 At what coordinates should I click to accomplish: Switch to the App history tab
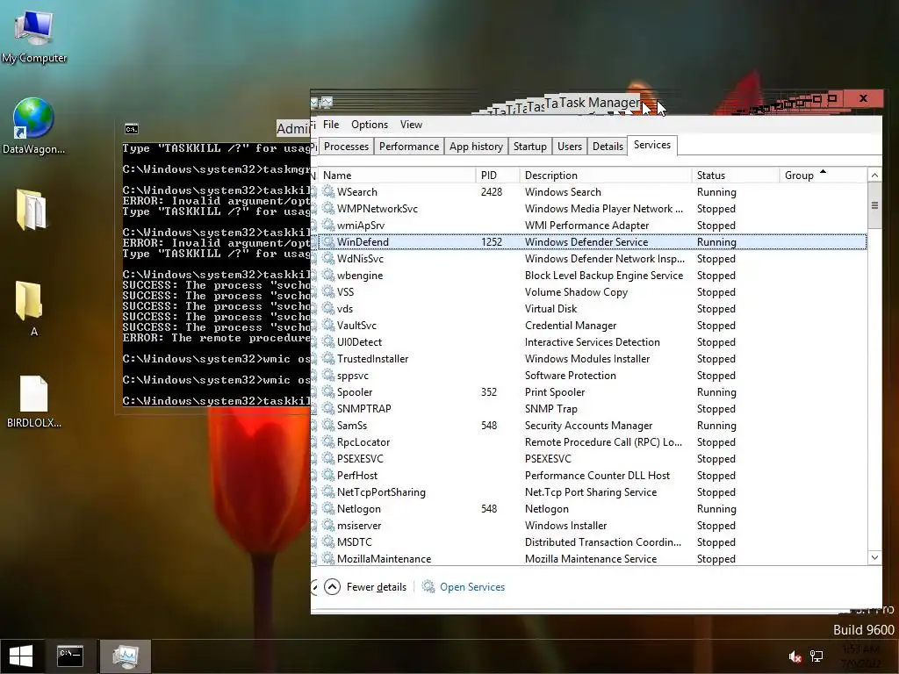coord(476,147)
